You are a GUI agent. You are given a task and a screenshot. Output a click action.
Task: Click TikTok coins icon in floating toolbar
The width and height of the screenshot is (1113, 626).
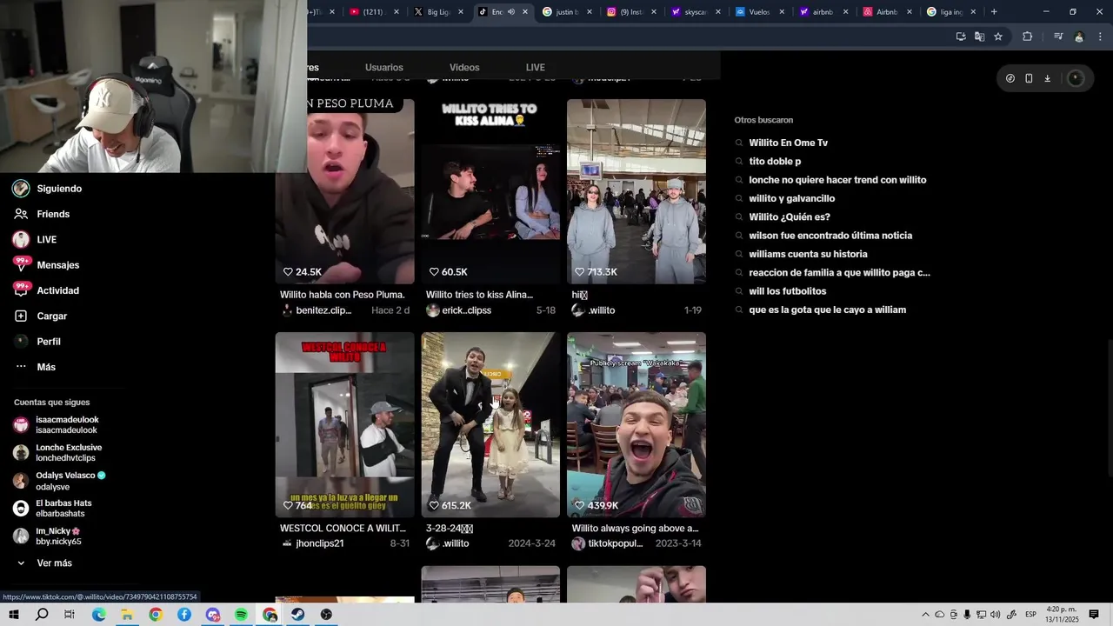(x=1010, y=78)
